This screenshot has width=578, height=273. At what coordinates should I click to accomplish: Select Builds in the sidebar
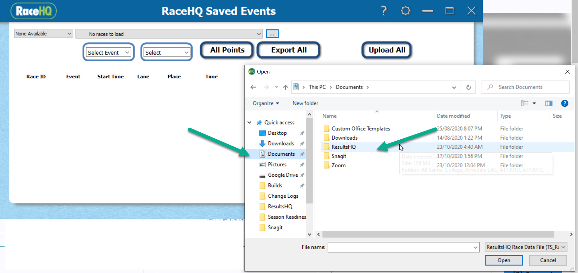click(275, 185)
